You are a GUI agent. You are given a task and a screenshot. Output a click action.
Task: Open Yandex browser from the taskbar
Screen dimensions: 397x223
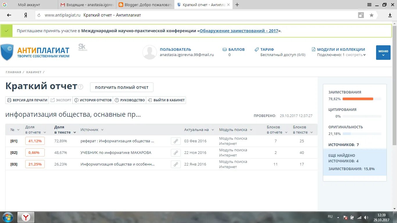26,217
